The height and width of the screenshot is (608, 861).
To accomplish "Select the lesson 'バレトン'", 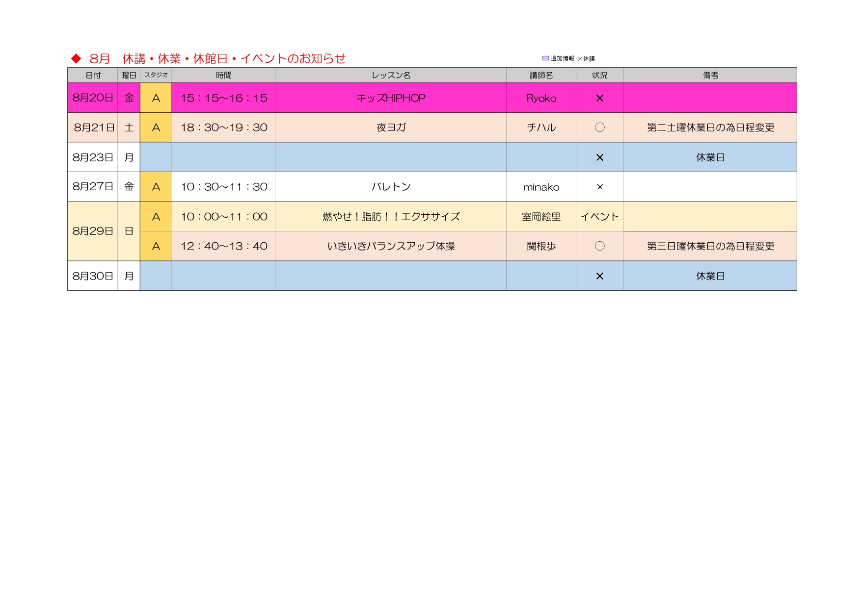I will point(391,187).
